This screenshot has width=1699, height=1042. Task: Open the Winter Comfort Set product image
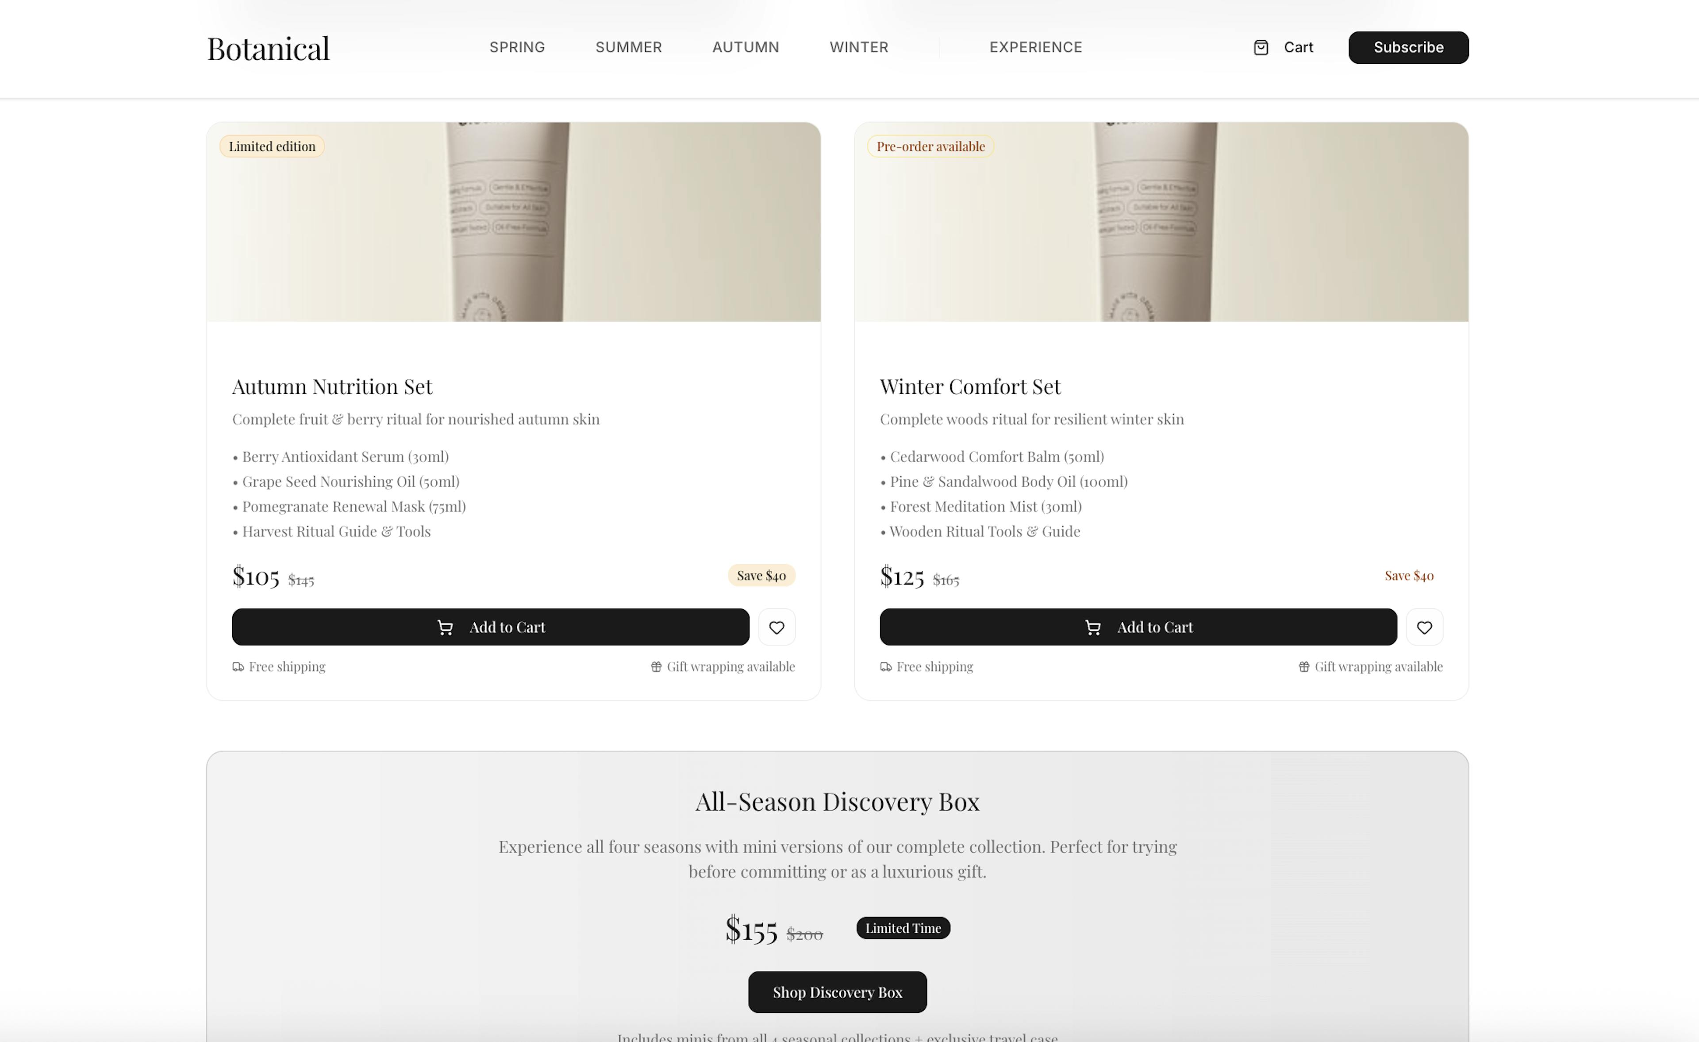pyautogui.click(x=1161, y=221)
